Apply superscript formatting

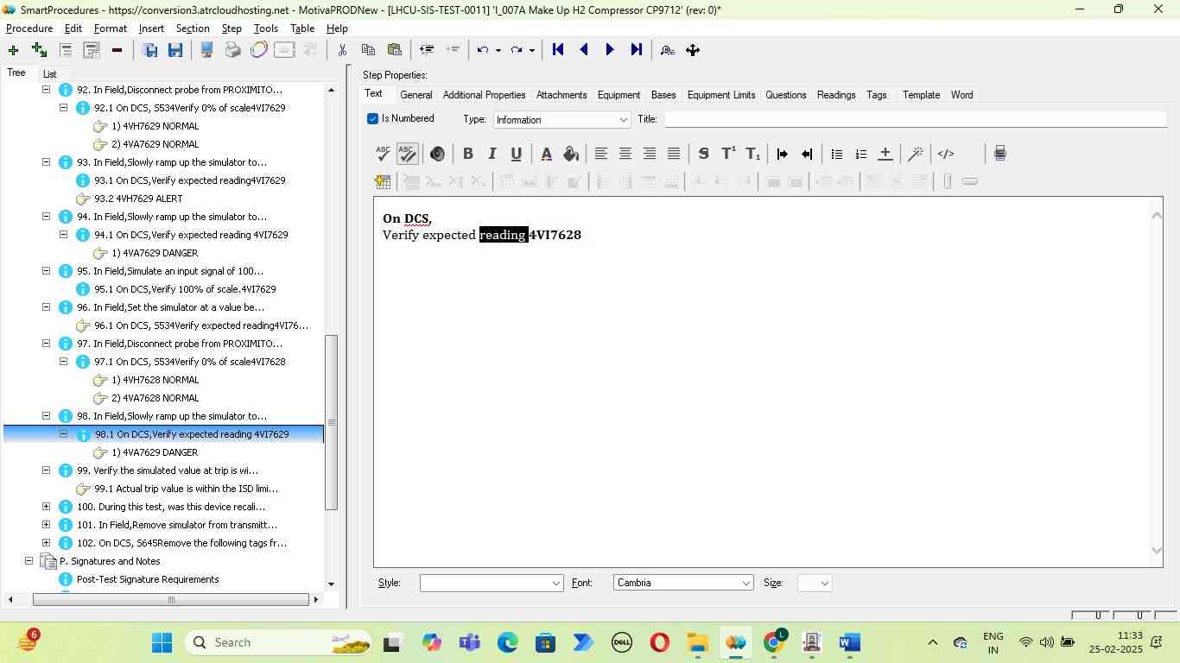[x=728, y=154]
